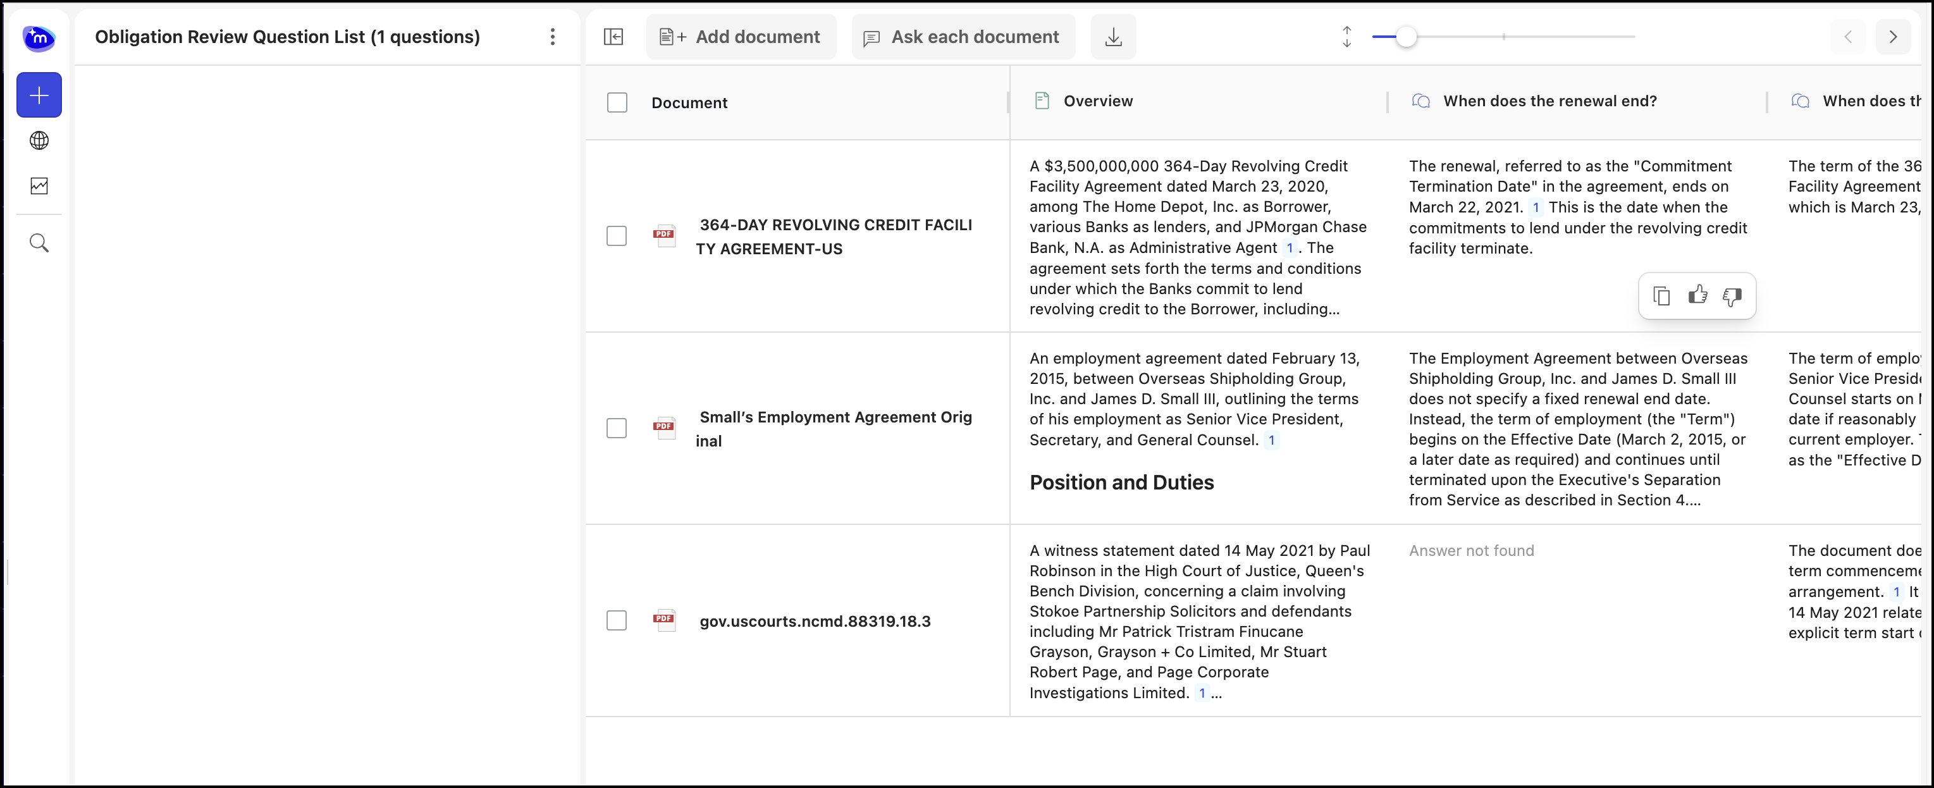Click the row height slider handle

[1406, 37]
